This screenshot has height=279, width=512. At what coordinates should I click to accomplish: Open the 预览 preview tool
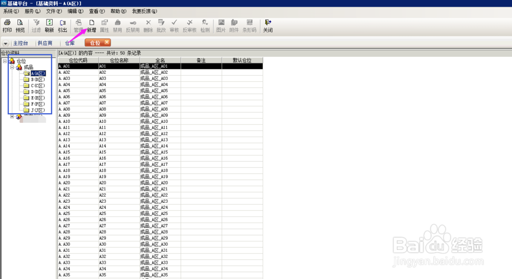pos(20,26)
